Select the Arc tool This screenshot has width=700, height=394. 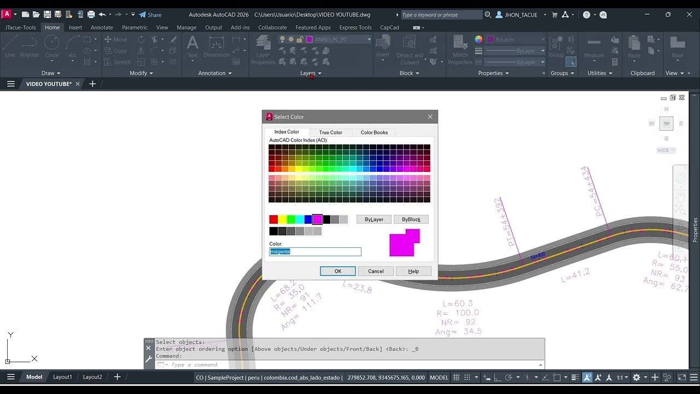pyautogui.click(x=72, y=47)
